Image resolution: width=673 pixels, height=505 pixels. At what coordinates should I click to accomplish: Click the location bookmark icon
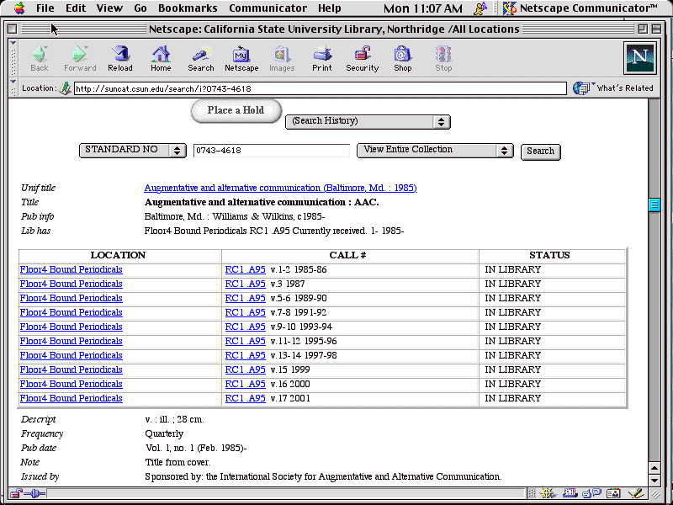[x=65, y=88]
